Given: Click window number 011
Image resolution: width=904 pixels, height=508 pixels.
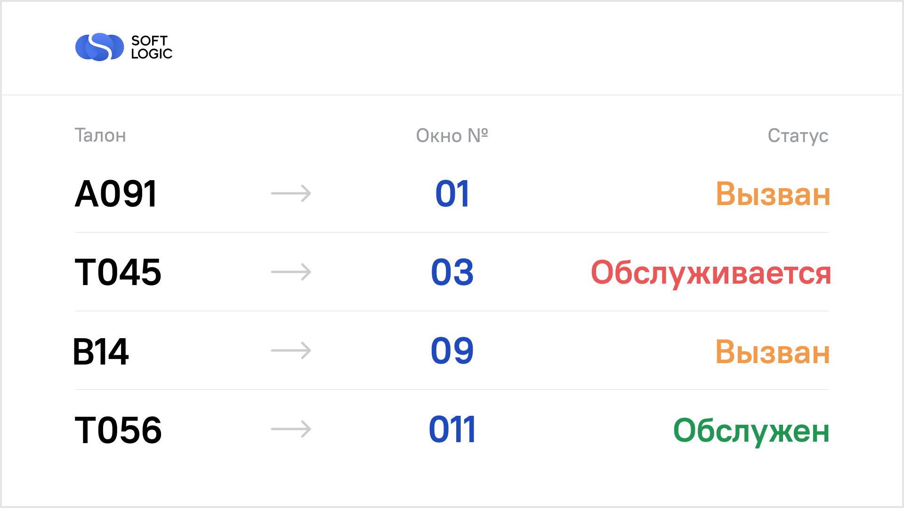Looking at the screenshot, I should (452, 429).
